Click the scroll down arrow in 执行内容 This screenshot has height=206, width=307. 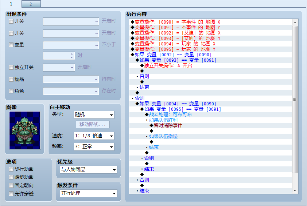coord(295,191)
